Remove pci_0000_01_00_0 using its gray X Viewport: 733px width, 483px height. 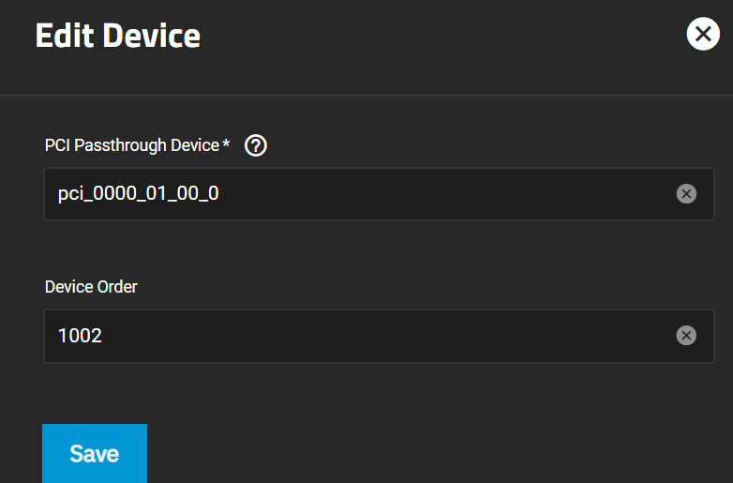tap(686, 193)
